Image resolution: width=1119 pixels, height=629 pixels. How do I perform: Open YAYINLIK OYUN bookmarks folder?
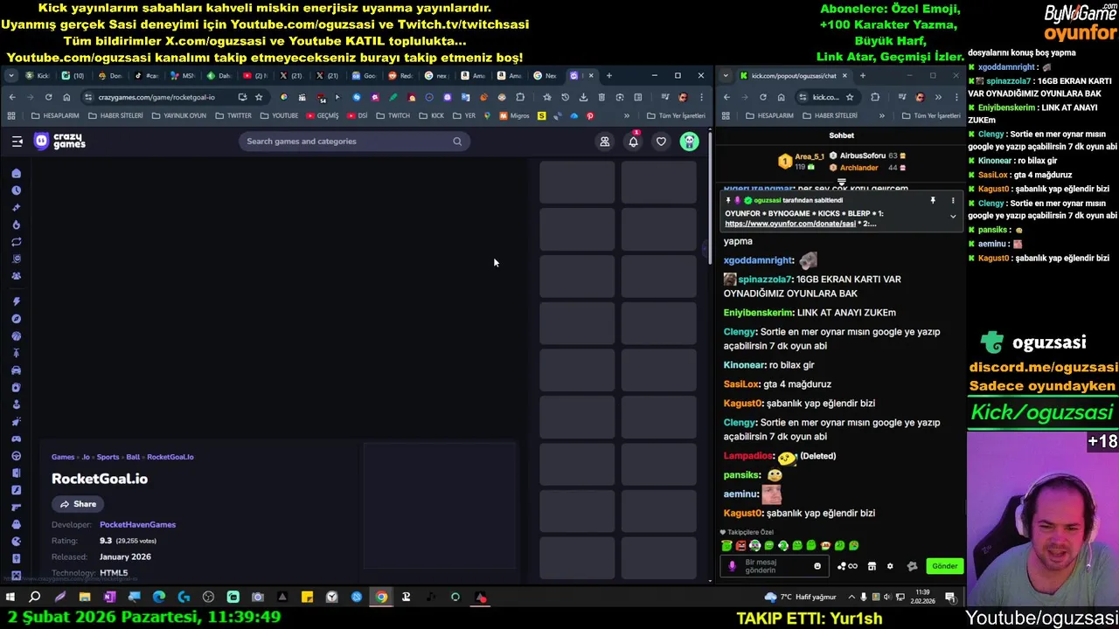tap(179, 115)
